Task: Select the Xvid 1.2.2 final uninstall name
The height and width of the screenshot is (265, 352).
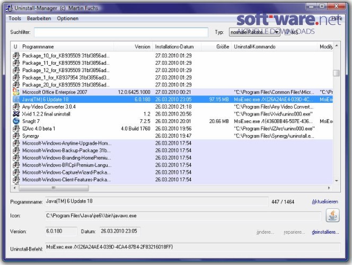Action: (46, 114)
